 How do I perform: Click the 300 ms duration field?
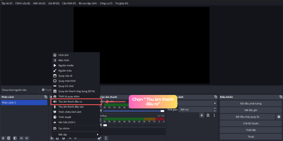point(195,109)
